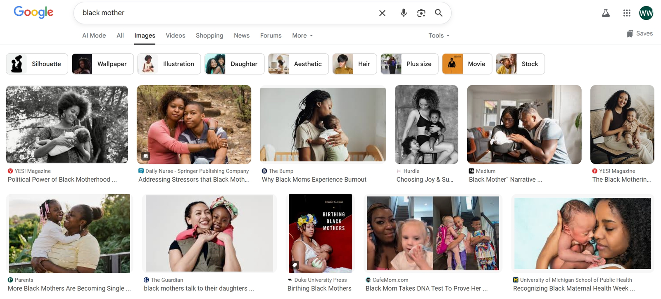Switch to the Videos tab

point(176,36)
